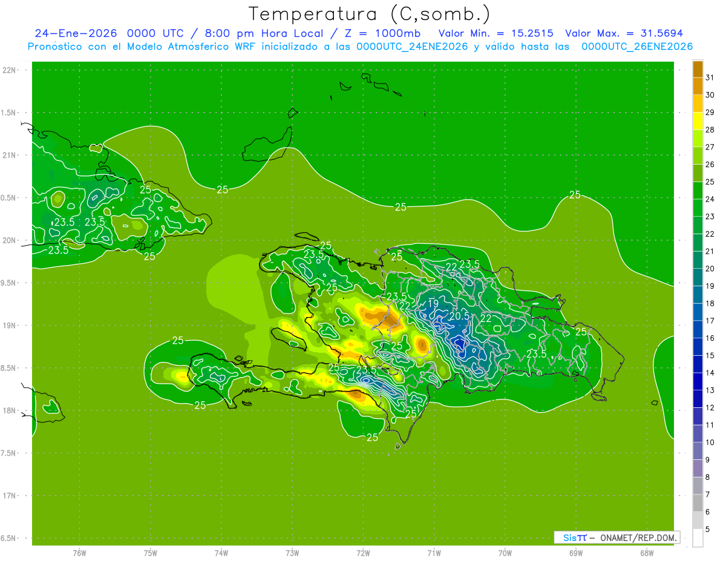Click the '15' value on the color scale

710,355
